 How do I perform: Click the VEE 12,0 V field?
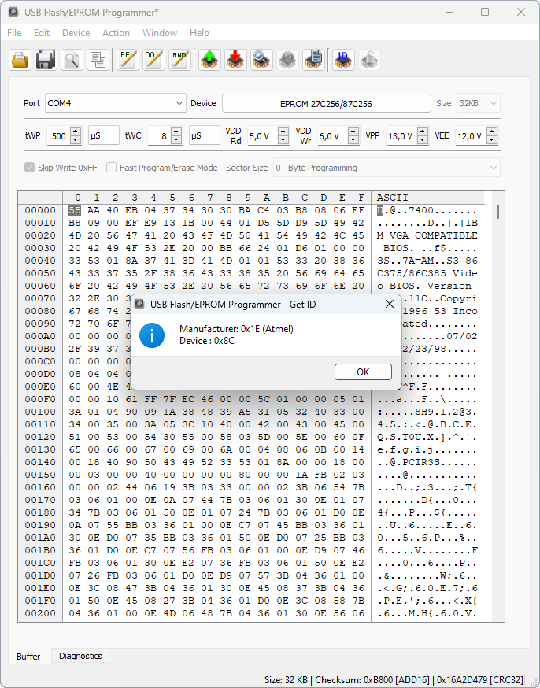pos(472,135)
